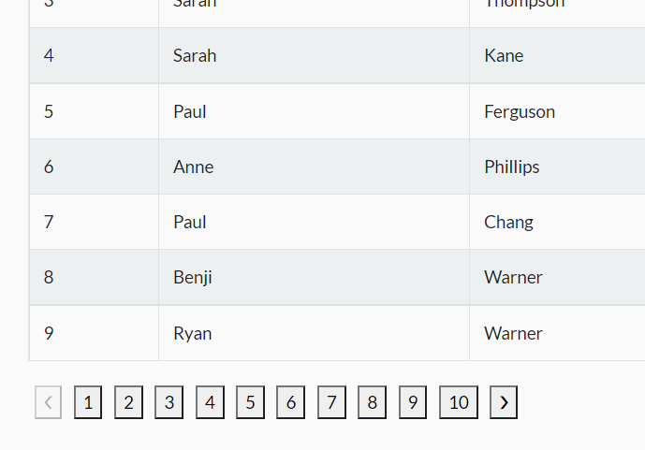The height and width of the screenshot is (450, 645).
Task: Click the Ferguson last name cell
Action: (557, 111)
